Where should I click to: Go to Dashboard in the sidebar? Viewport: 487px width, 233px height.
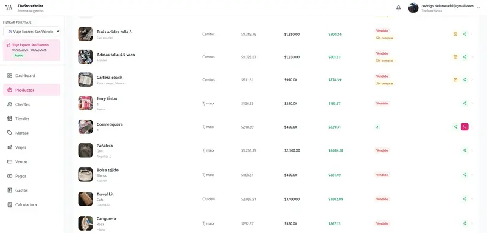(x=32, y=75)
